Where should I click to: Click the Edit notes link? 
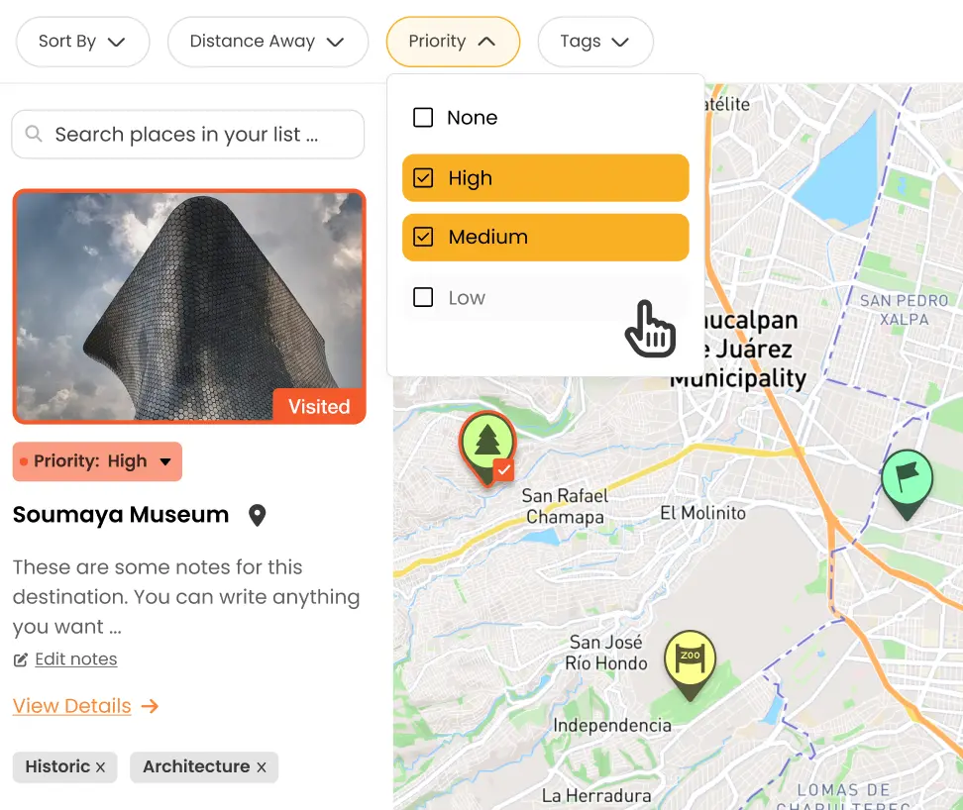click(74, 658)
